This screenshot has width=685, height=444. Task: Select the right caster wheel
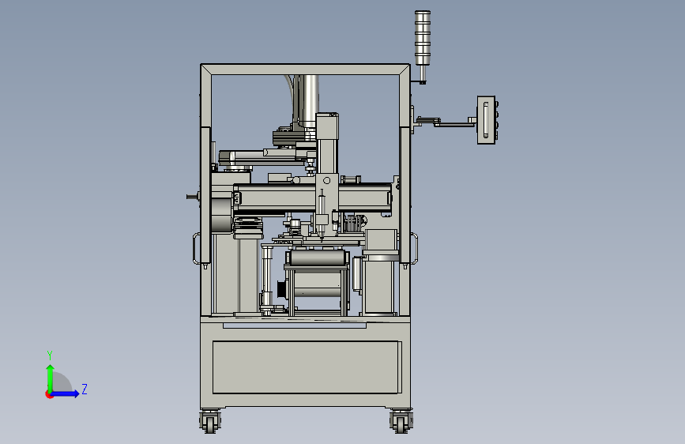[401, 422]
